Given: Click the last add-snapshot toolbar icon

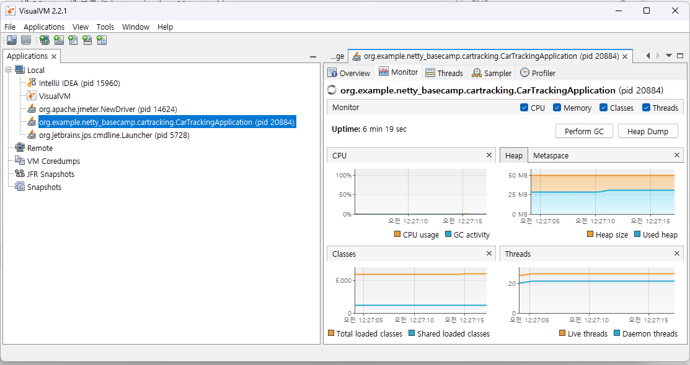Looking at the screenshot, I should tap(102, 40).
